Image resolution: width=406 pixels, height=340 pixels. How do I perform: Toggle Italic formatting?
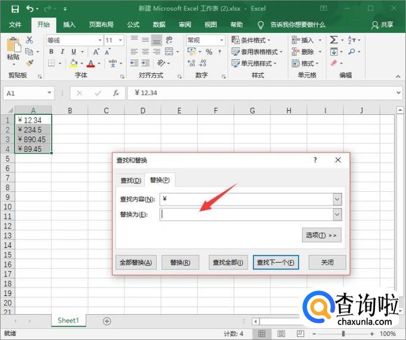pyautogui.click(x=63, y=52)
